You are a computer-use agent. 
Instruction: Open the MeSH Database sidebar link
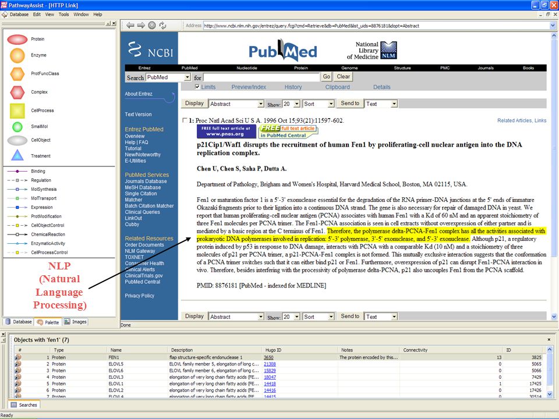[143, 187]
